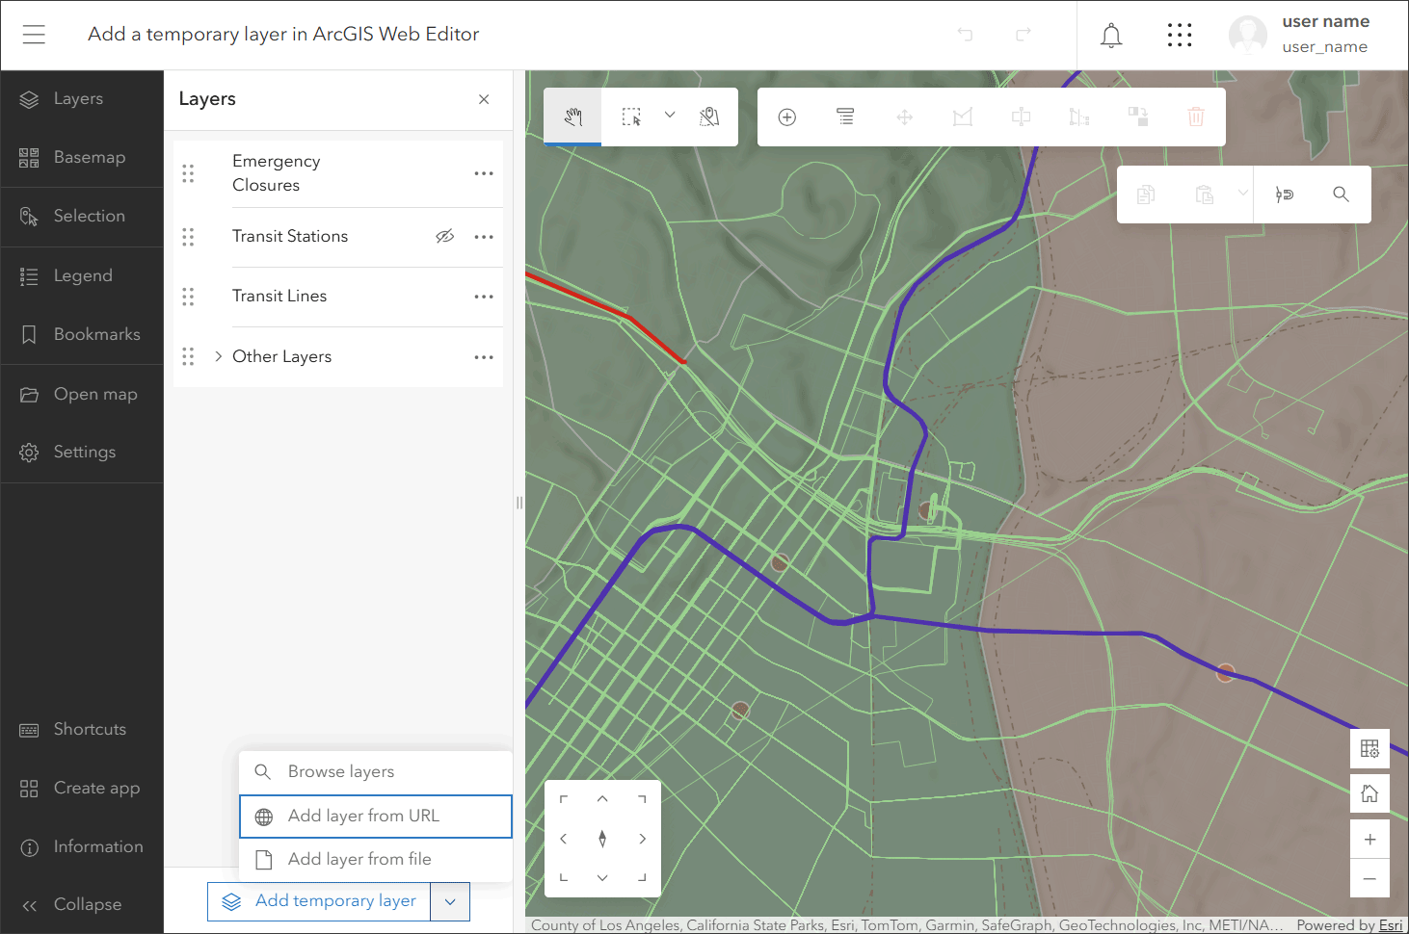Click the Move feature tool icon
The height and width of the screenshot is (934, 1409).
(x=904, y=117)
